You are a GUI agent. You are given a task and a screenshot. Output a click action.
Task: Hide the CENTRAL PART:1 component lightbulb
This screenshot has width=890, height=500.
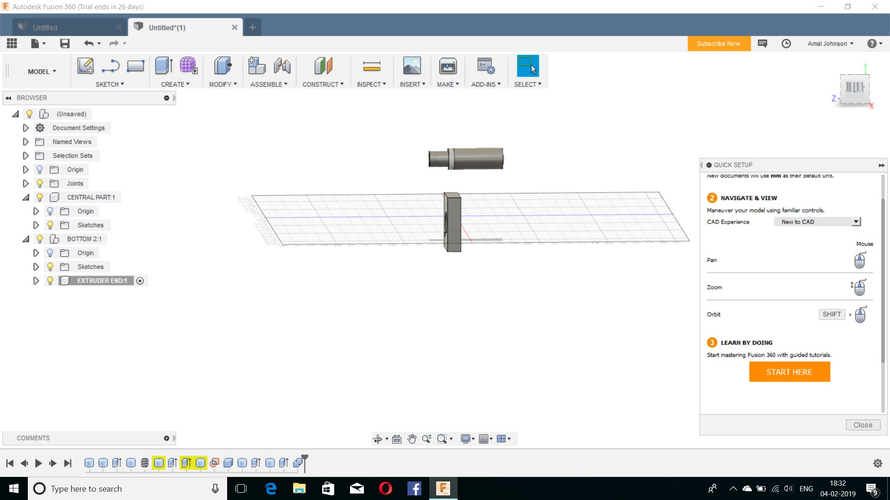pos(40,197)
